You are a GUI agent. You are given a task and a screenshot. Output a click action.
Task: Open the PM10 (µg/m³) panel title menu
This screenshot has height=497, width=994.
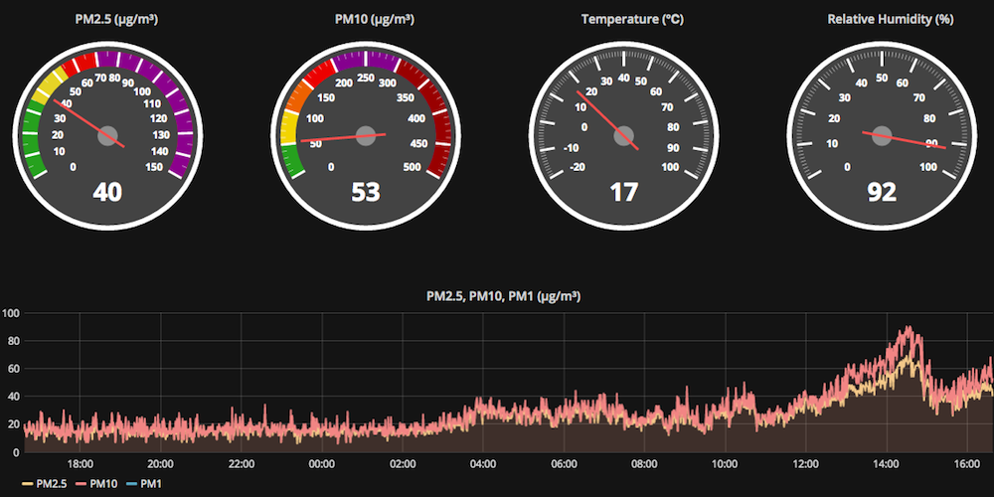(x=365, y=19)
